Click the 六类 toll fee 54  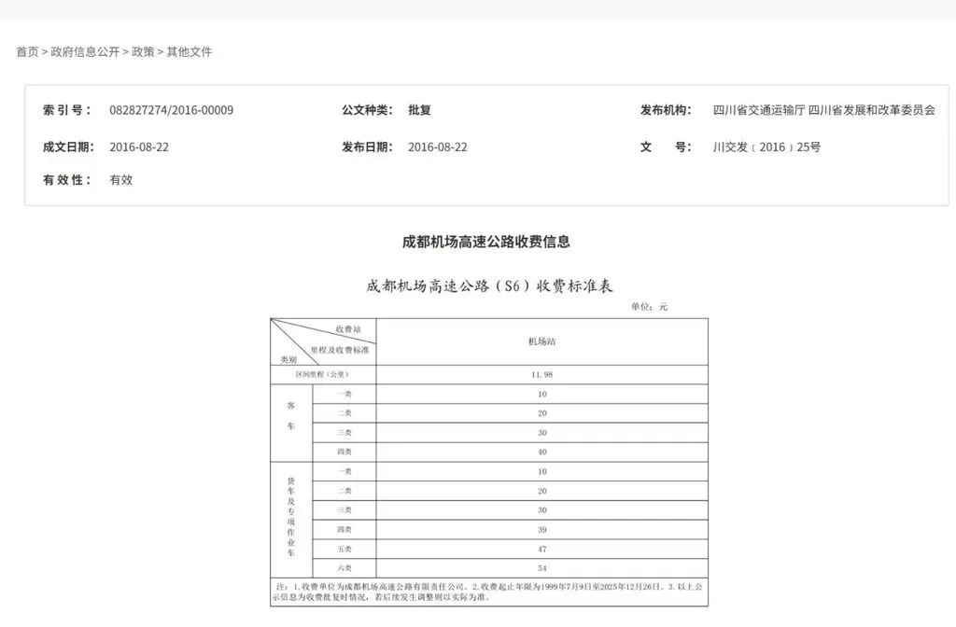(x=544, y=567)
